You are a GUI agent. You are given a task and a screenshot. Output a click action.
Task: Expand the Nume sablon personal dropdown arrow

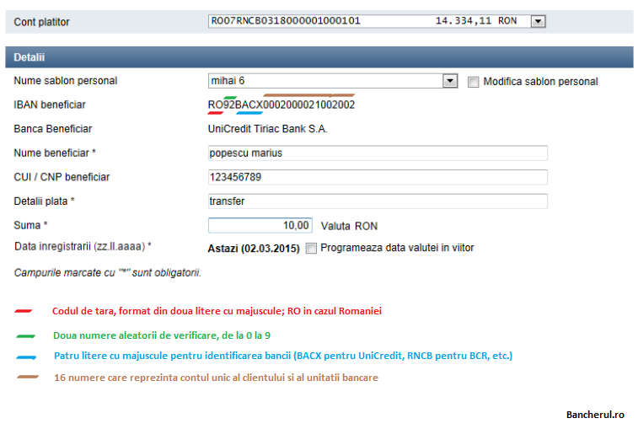[x=450, y=81]
